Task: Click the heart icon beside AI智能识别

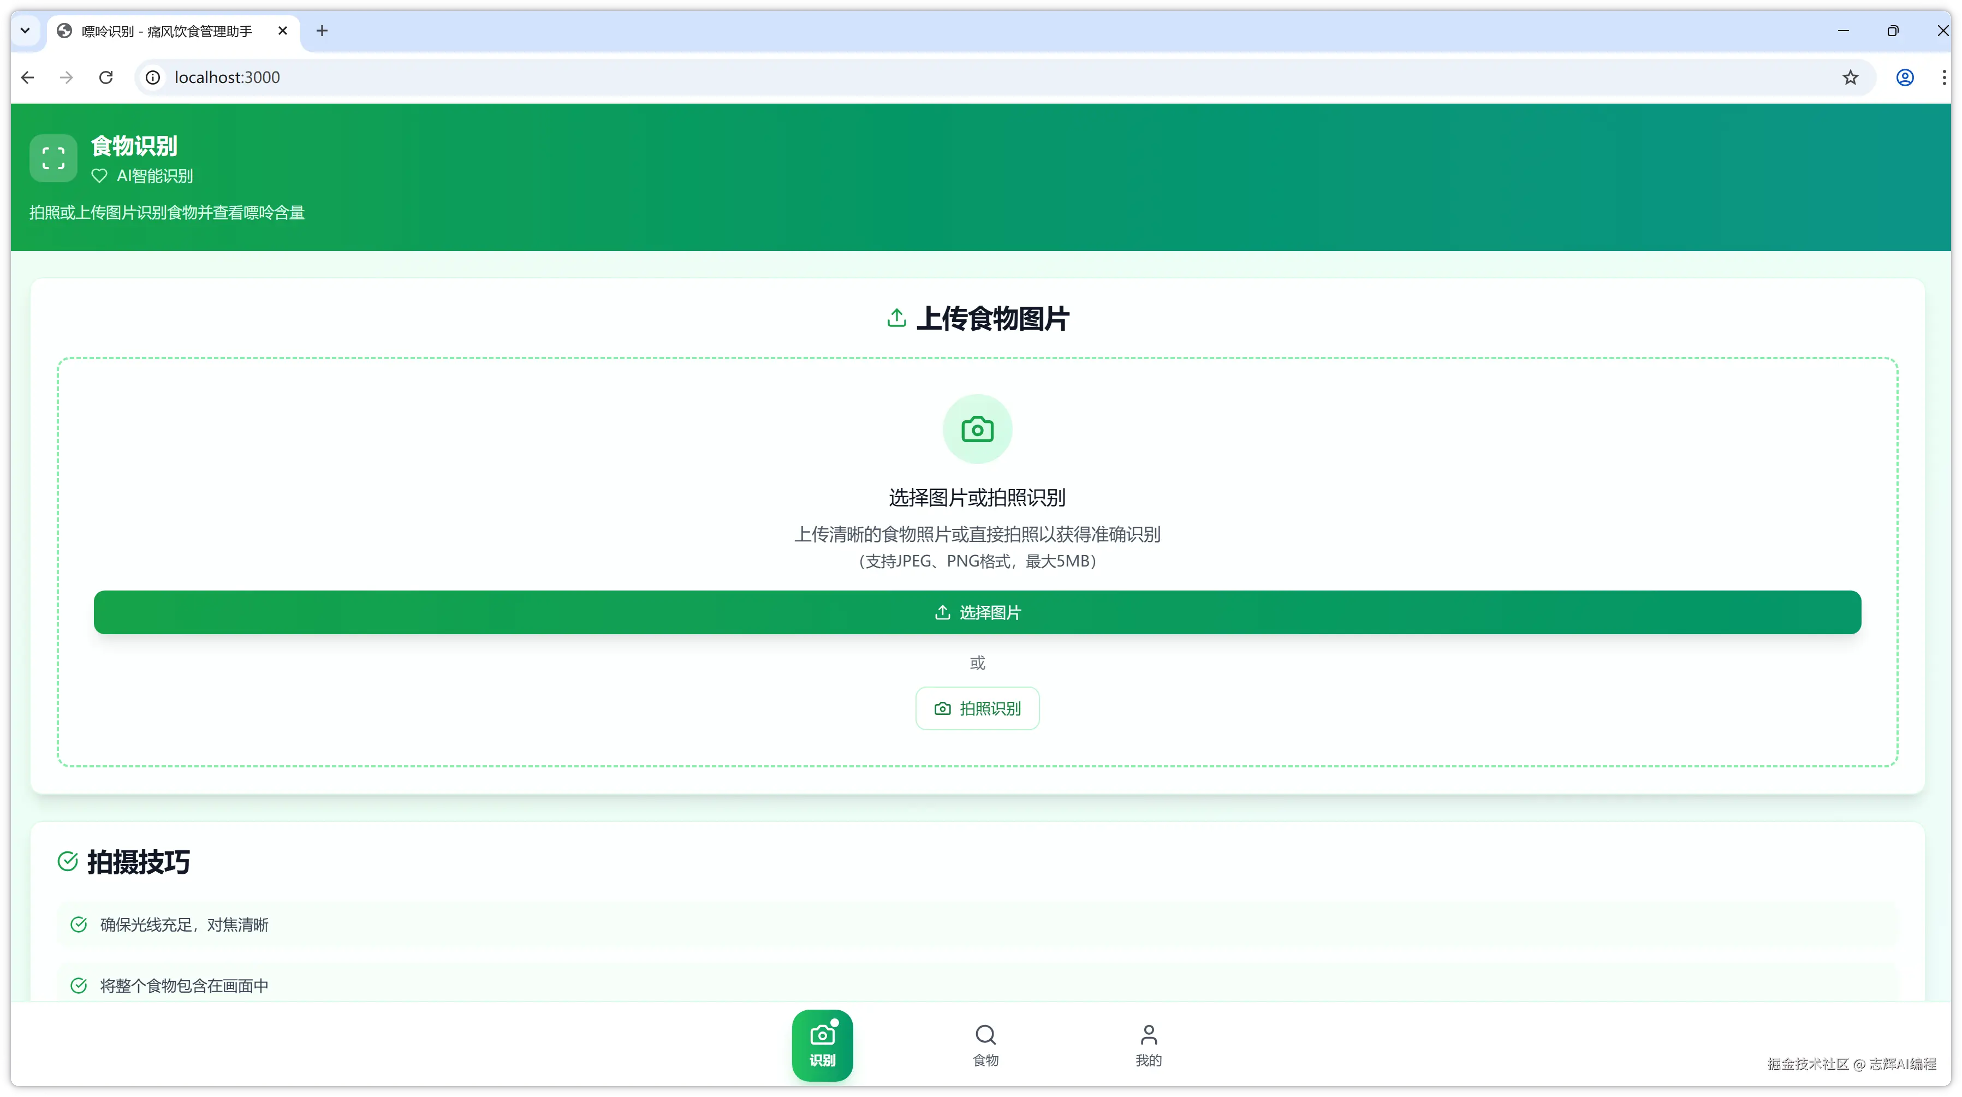Action: point(99,176)
